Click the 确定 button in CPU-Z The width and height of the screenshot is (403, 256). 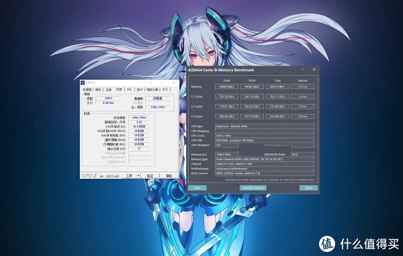coord(169,176)
